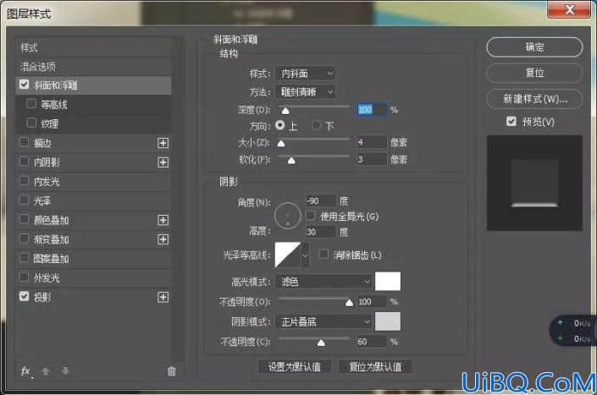Open the 样式 dropdown showing 内斜面
This screenshot has height=395, width=597.
306,74
